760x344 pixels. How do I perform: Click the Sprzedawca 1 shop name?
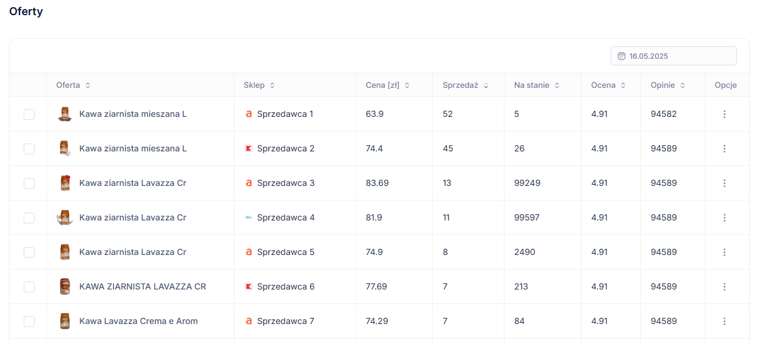coord(285,114)
